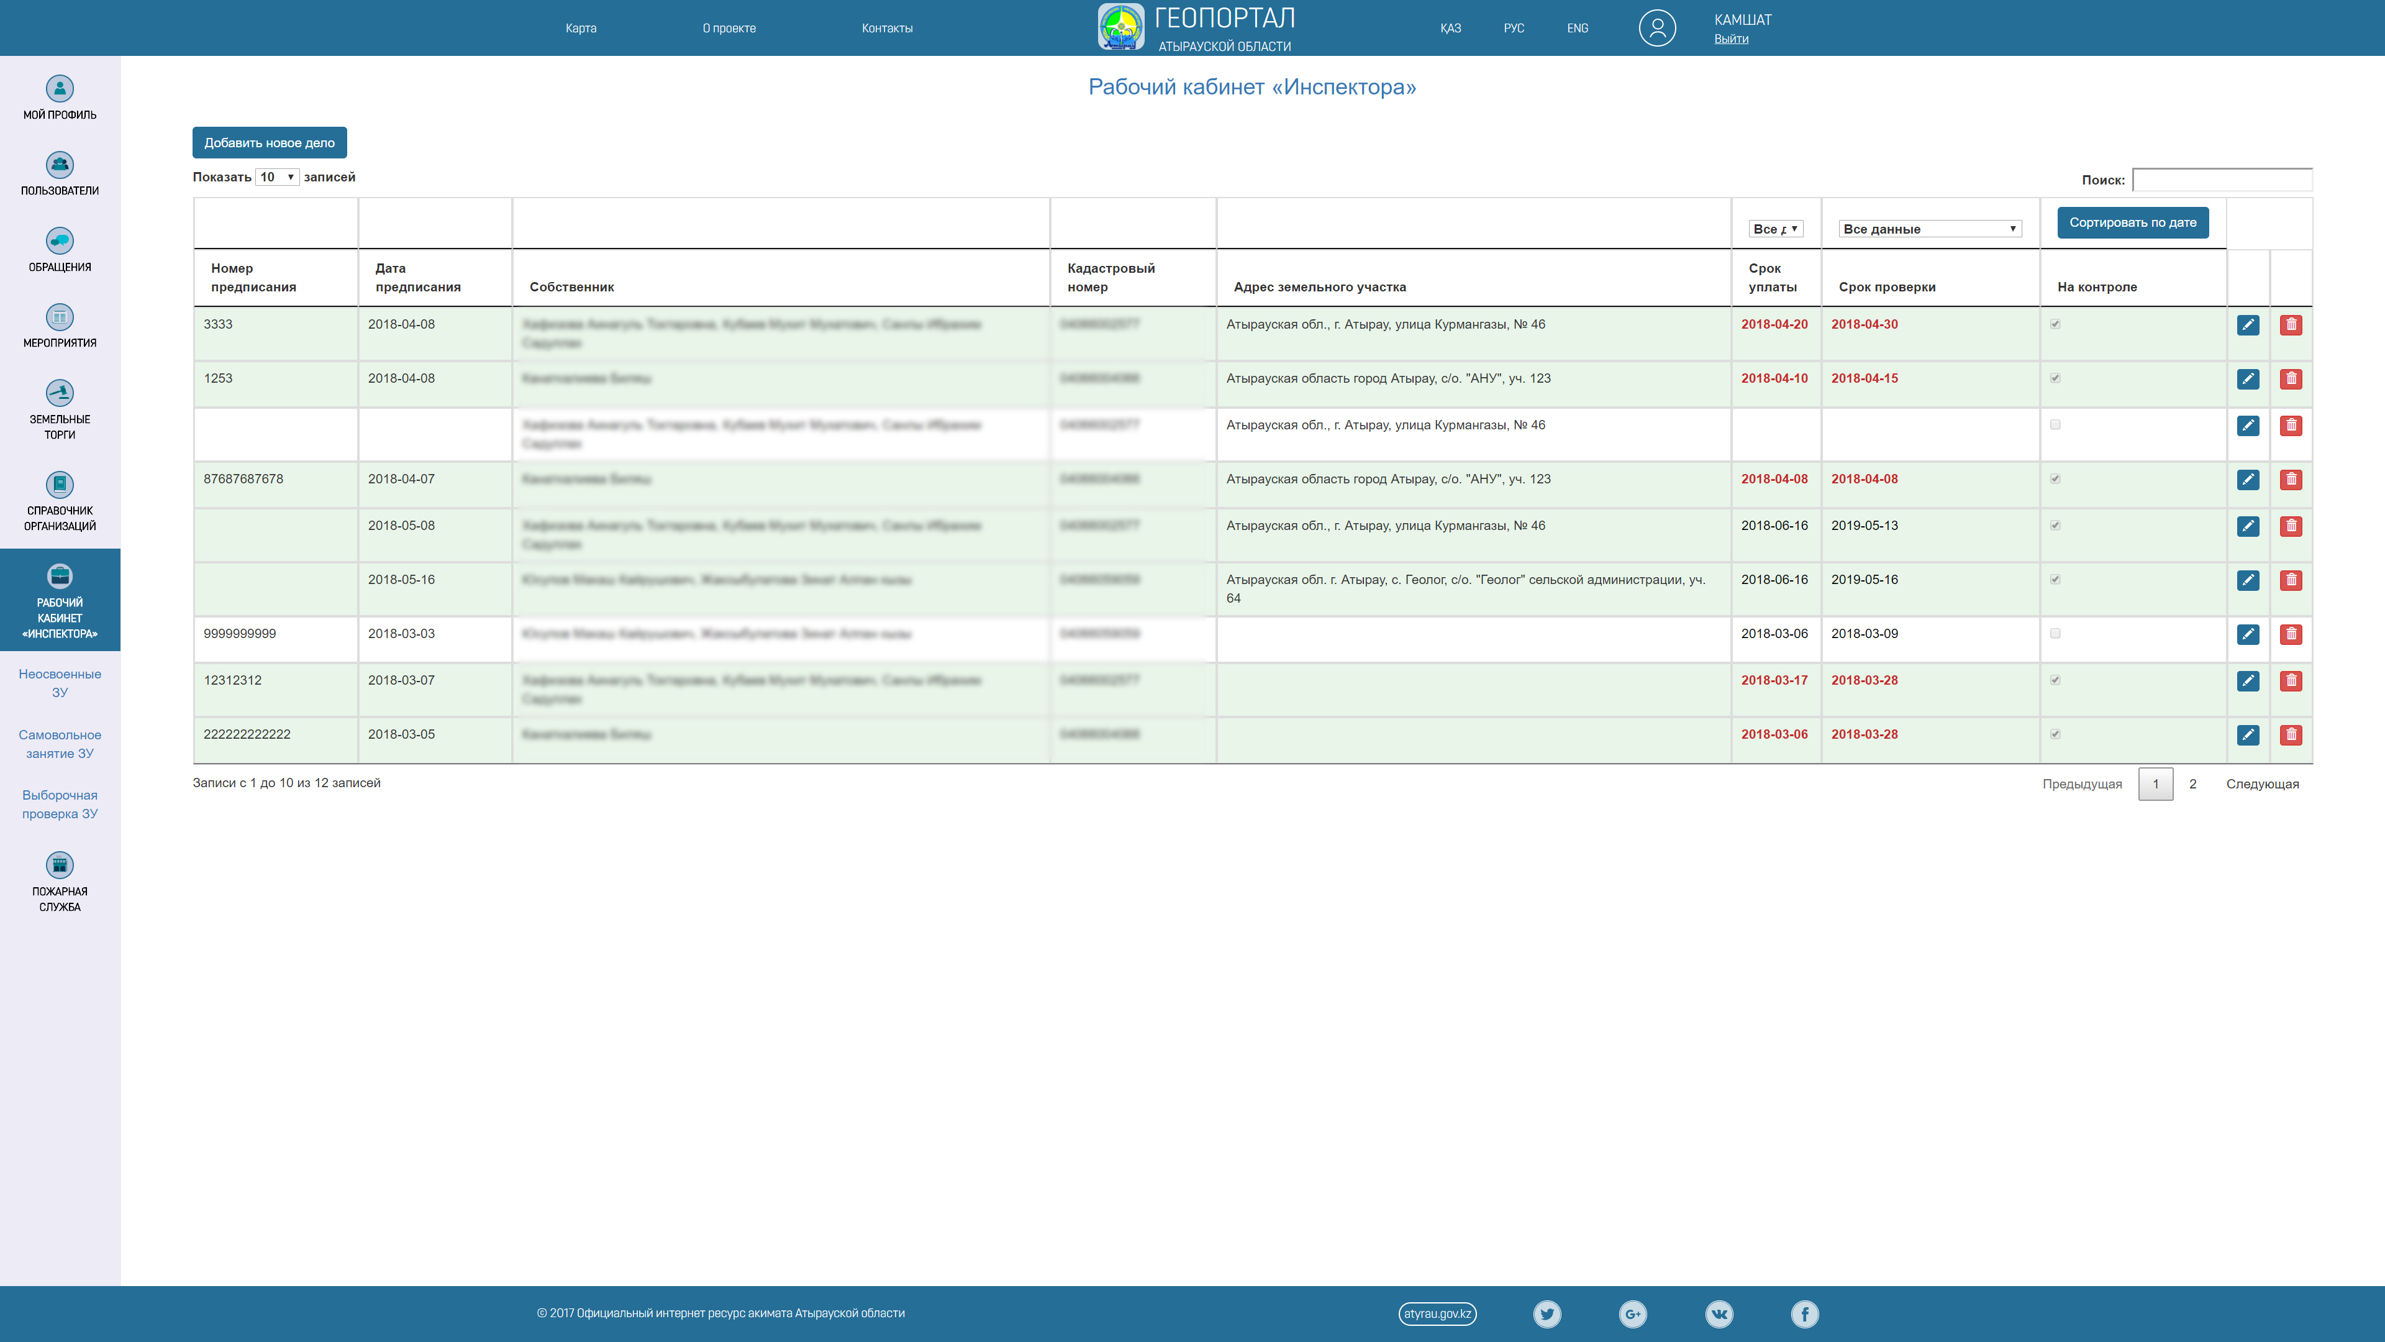Click the edit pencil for record 3333
Viewport: 2385px width, 1342px height.
pyautogui.click(x=2247, y=325)
